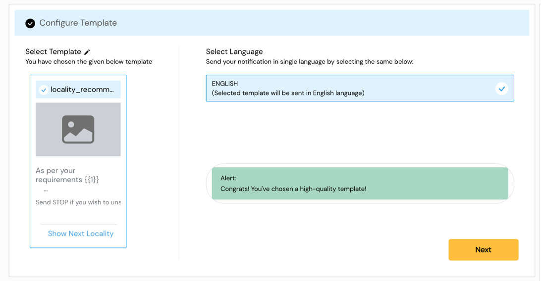Click the "Select Template" heading text
The image size is (541, 281).
(x=53, y=51)
